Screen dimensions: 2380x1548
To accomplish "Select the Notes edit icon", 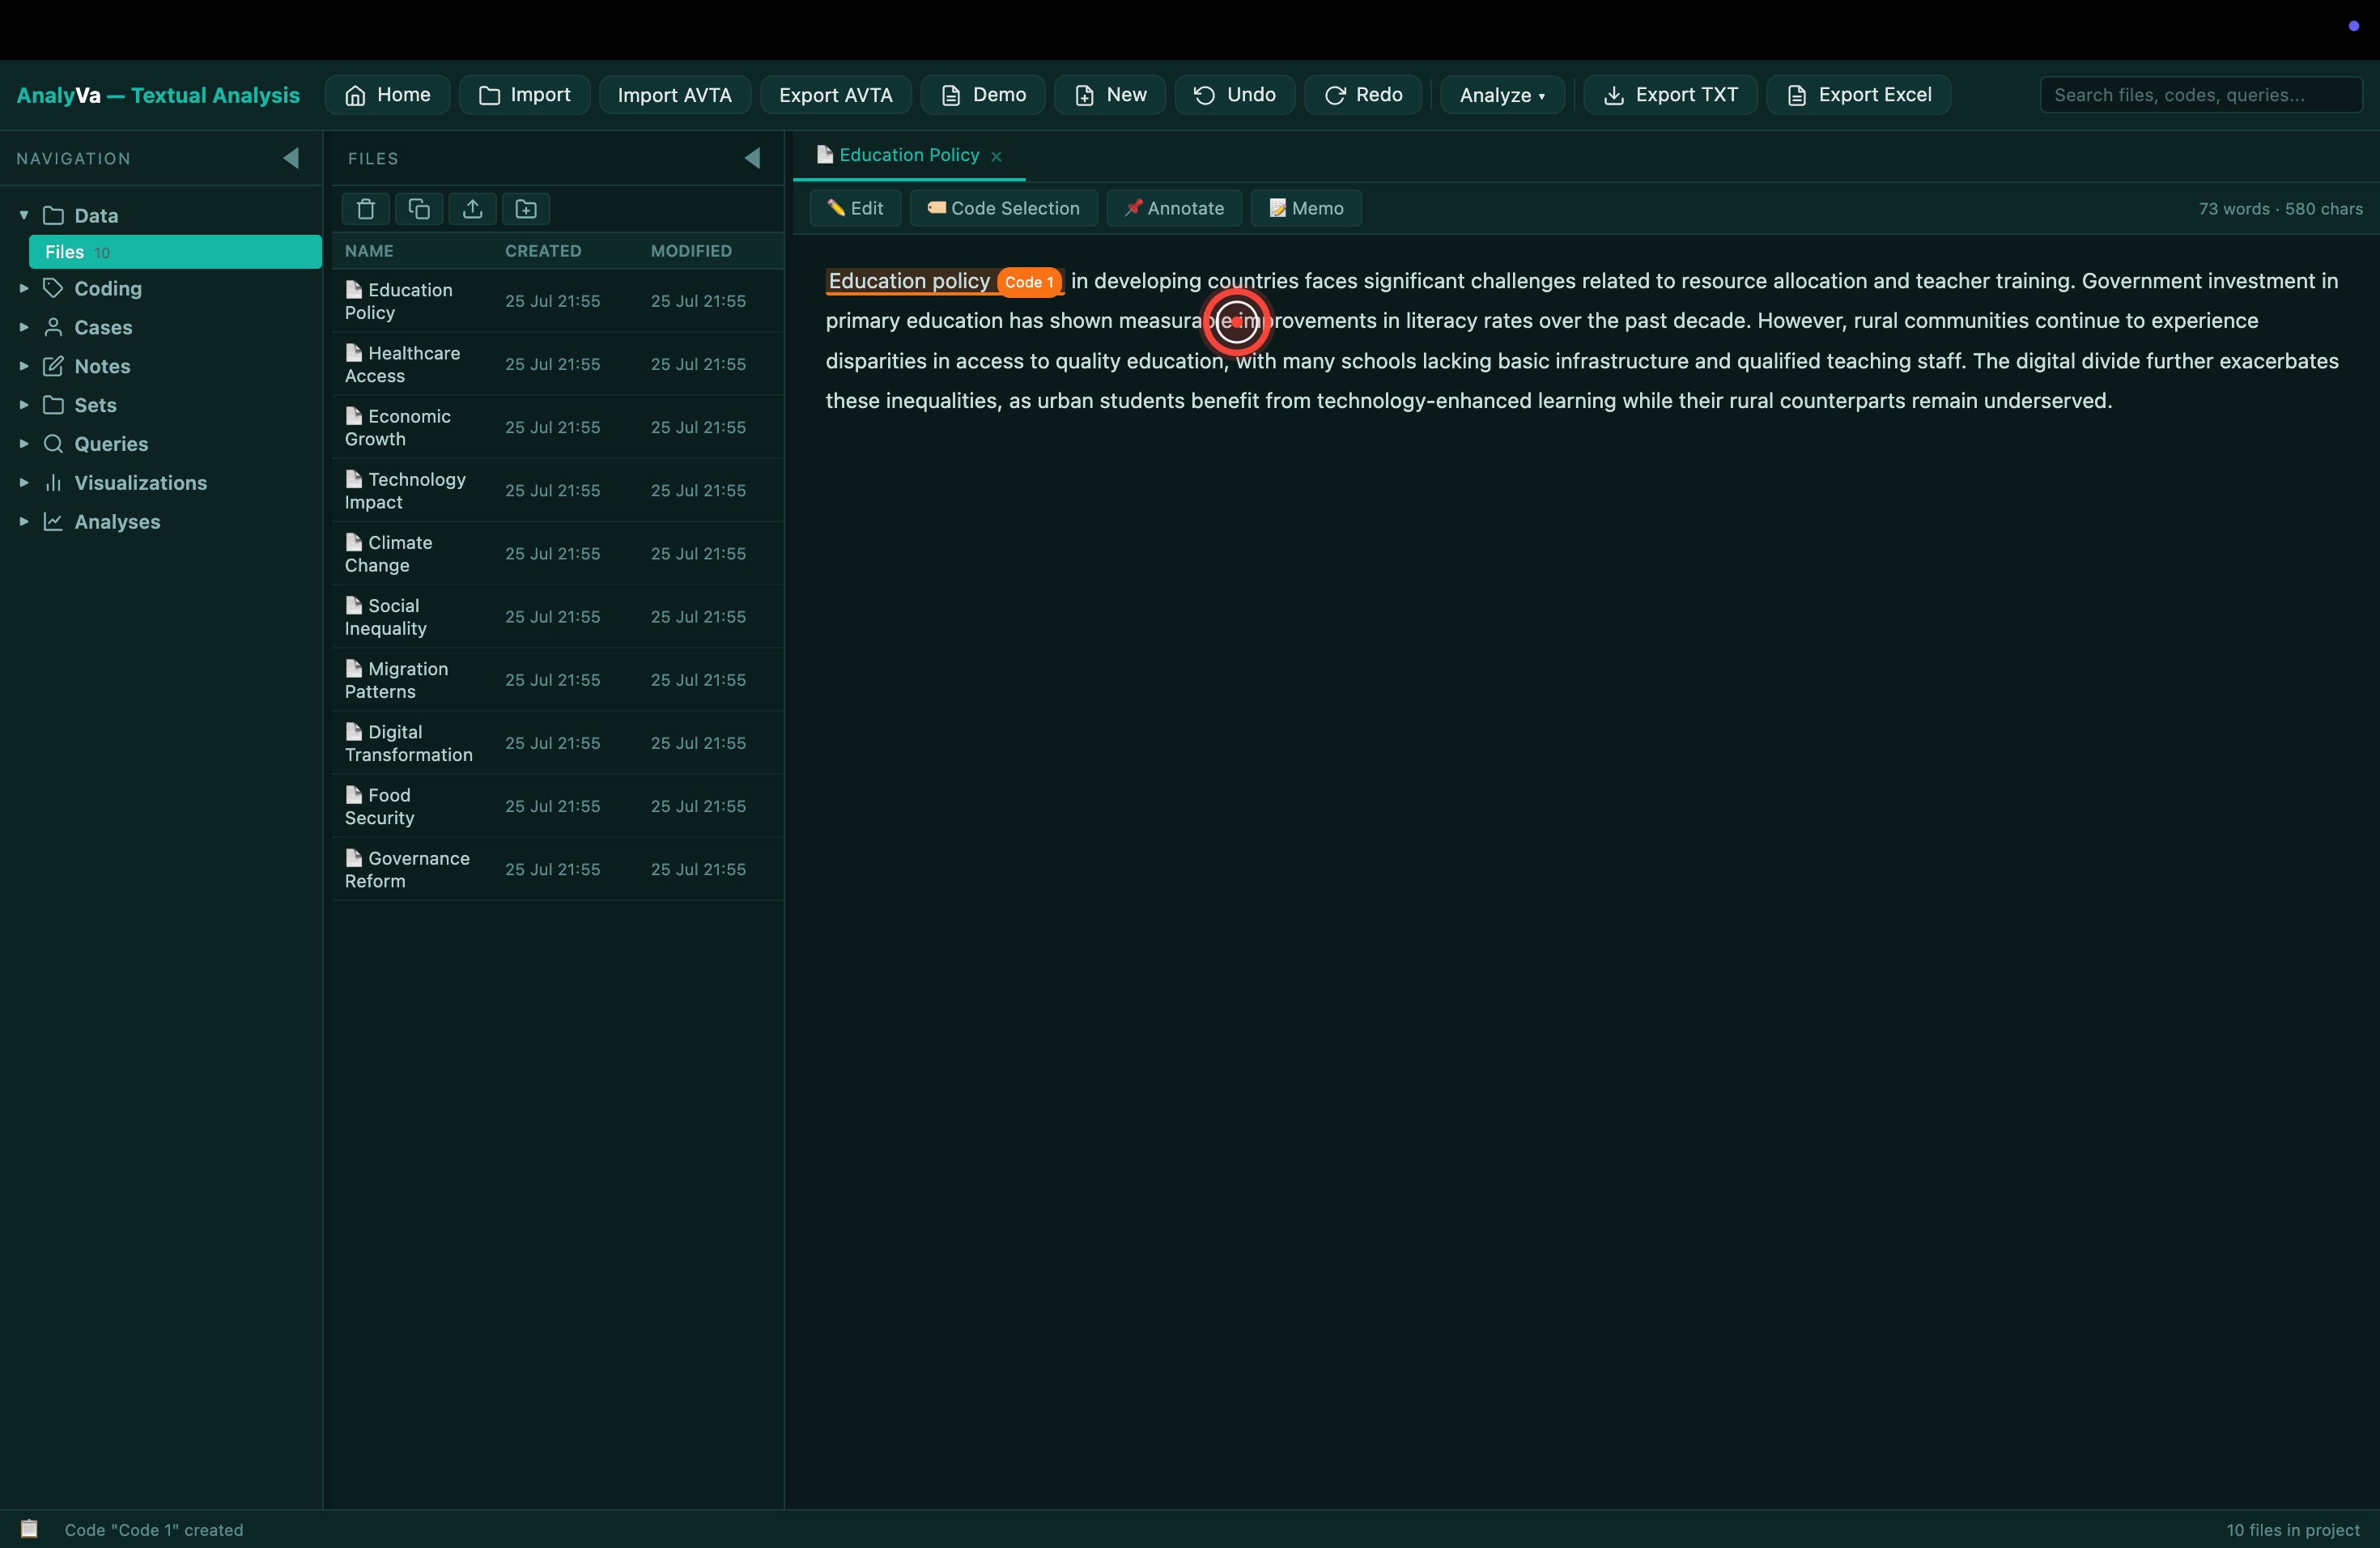I will click(54, 366).
